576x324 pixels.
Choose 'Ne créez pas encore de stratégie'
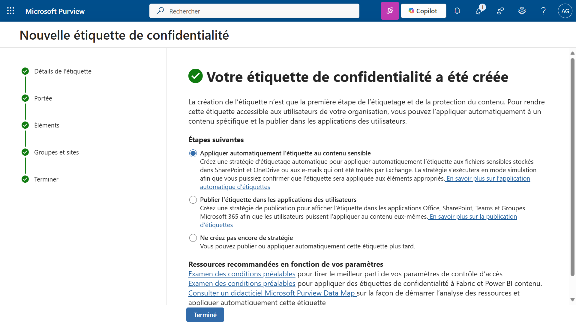point(193,238)
